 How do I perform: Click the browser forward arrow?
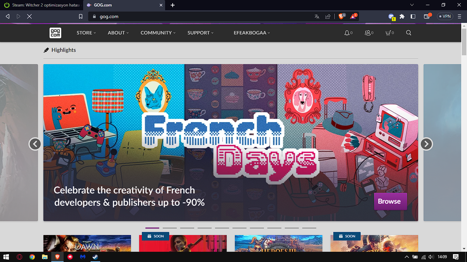click(x=18, y=16)
